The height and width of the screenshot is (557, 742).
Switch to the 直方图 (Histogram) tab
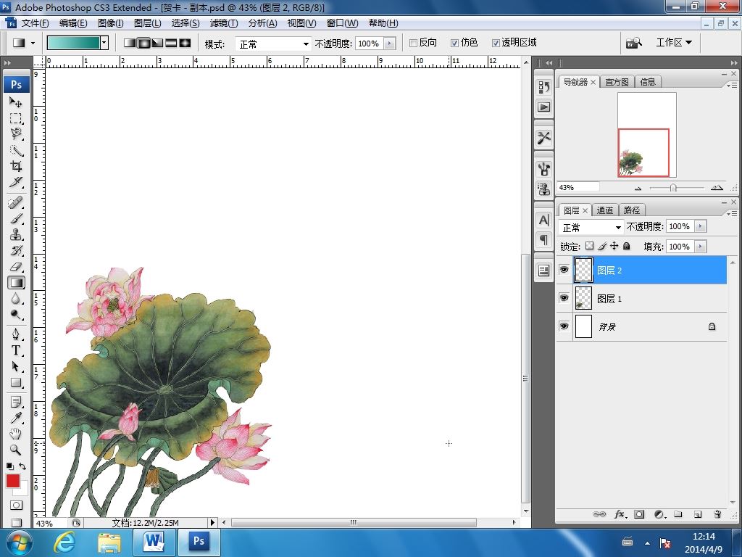click(x=617, y=82)
